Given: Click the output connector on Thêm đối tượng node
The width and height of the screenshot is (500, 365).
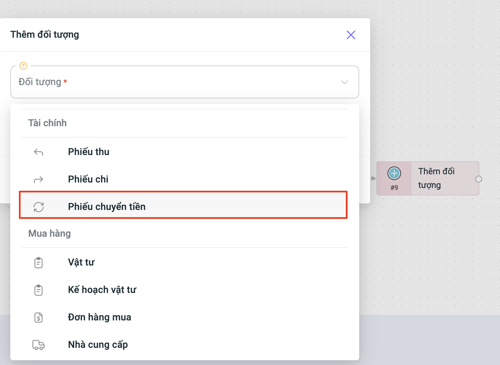Looking at the screenshot, I should point(478,179).
